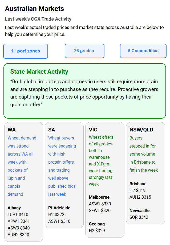Click the SA state heading link
Viewport: 170px width, 245px height.
click(x=52, y=130)
